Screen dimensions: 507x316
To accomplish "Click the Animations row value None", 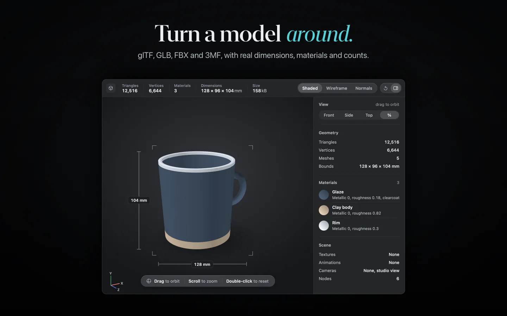I will click(394, 263).
